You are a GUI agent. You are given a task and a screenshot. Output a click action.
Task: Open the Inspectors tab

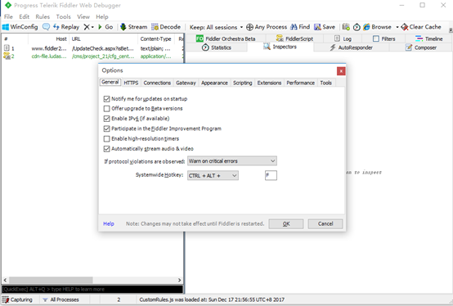click(280, 47)
